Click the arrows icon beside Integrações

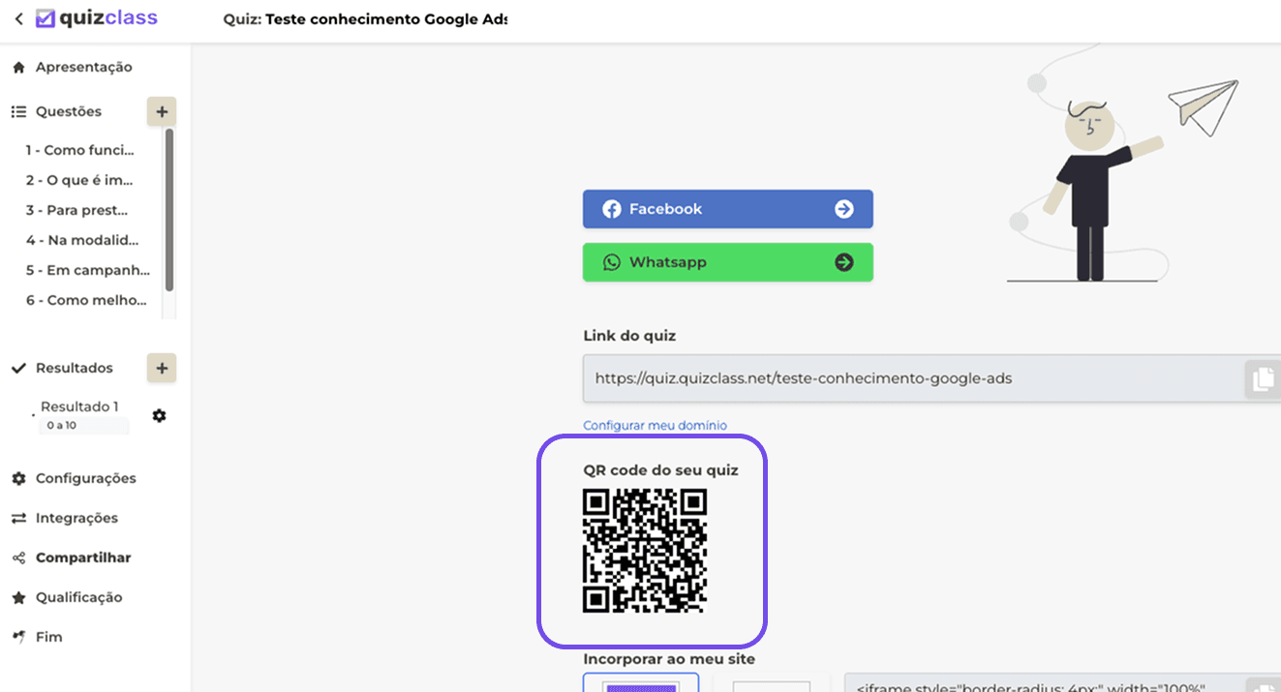(18, 519)
